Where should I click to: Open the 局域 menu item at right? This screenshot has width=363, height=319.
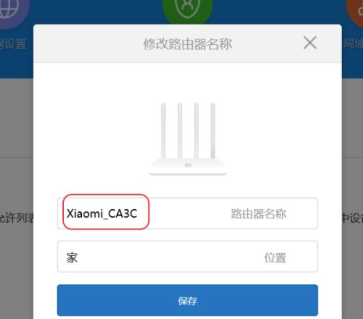click(x=353, y=43)
